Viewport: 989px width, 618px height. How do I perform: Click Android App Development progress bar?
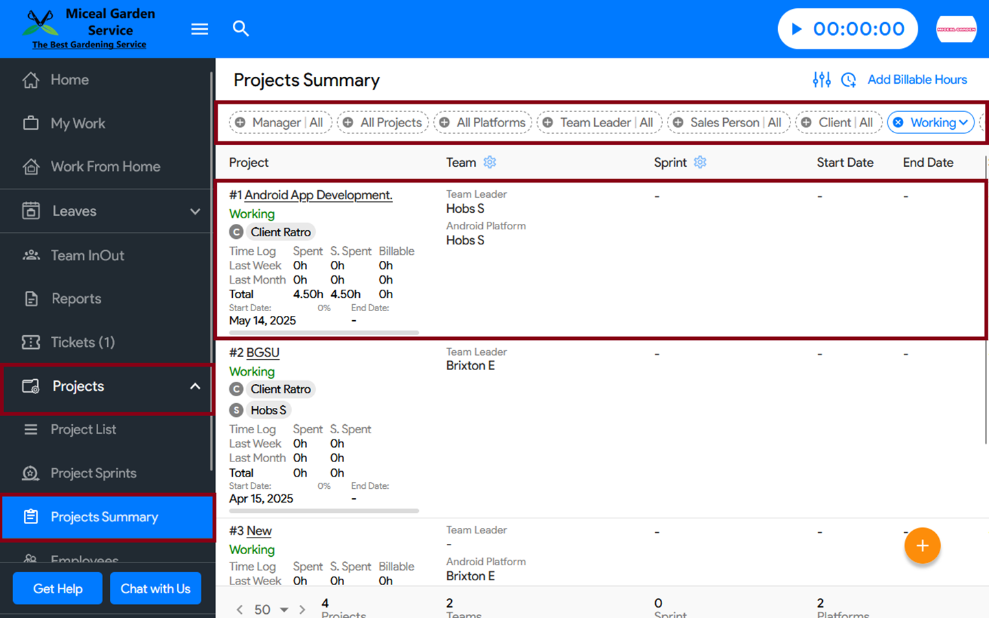324,332
